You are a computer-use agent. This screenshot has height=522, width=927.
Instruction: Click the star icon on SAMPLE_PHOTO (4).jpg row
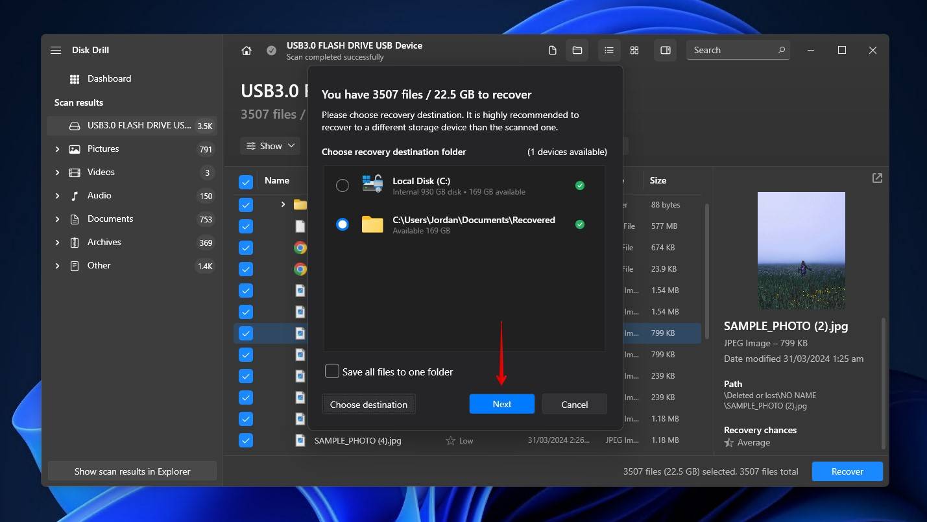click(x=450, y=440)
